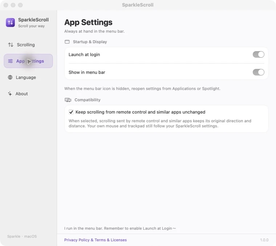Image resolution: width=276 pixels, height=246 pixels.
Task: Click the Startup & Display window icon
Action: [x=67, y=42]
